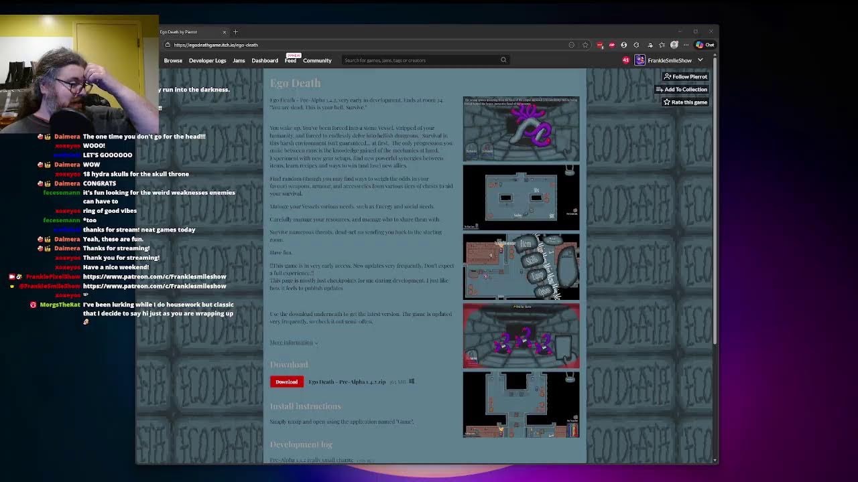Open the third screenshot with speech bubbles
858x482 pixels.
[x=521, y=266]
